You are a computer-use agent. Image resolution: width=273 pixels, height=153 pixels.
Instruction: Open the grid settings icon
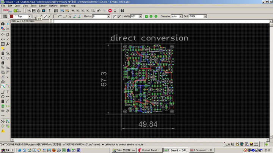(5, 17)
